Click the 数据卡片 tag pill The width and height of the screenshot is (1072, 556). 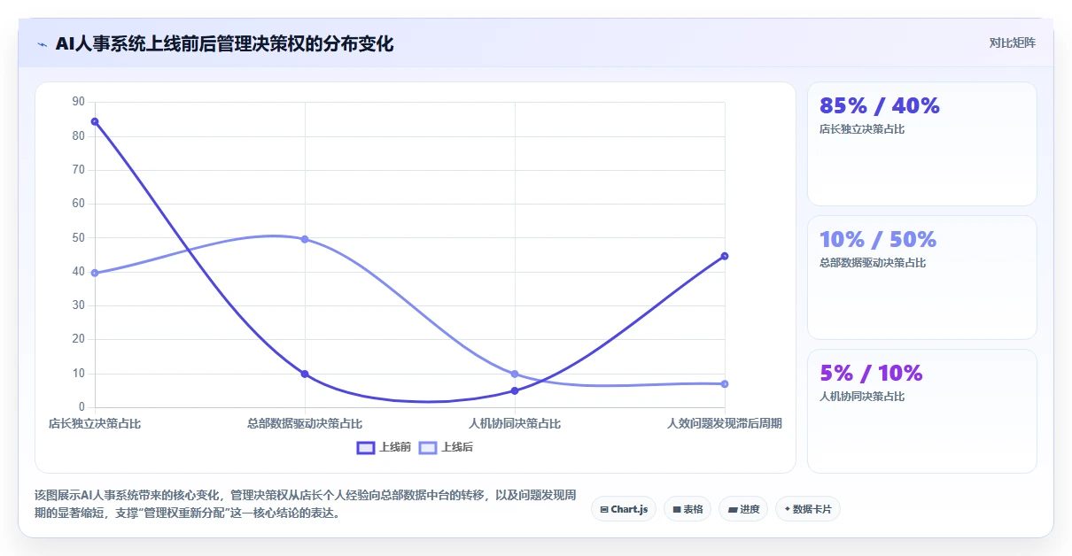(807, 509)
